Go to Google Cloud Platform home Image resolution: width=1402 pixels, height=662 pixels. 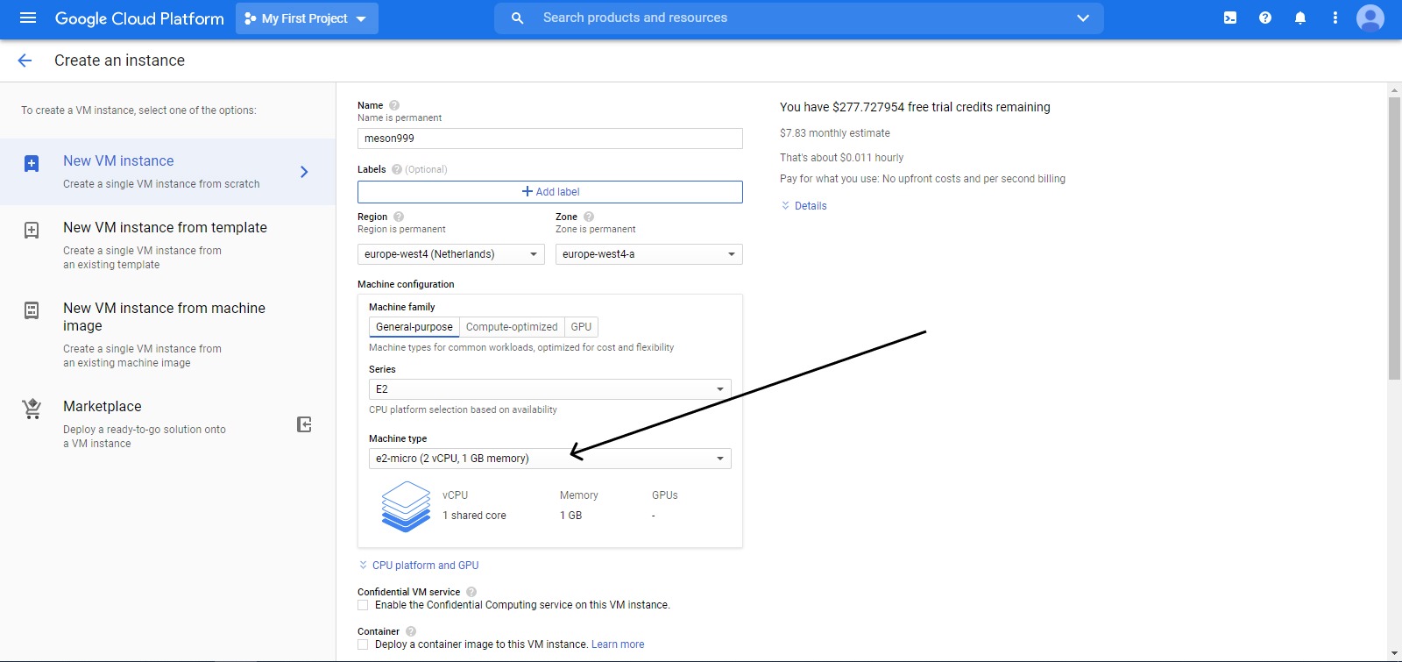coord(139,18)
